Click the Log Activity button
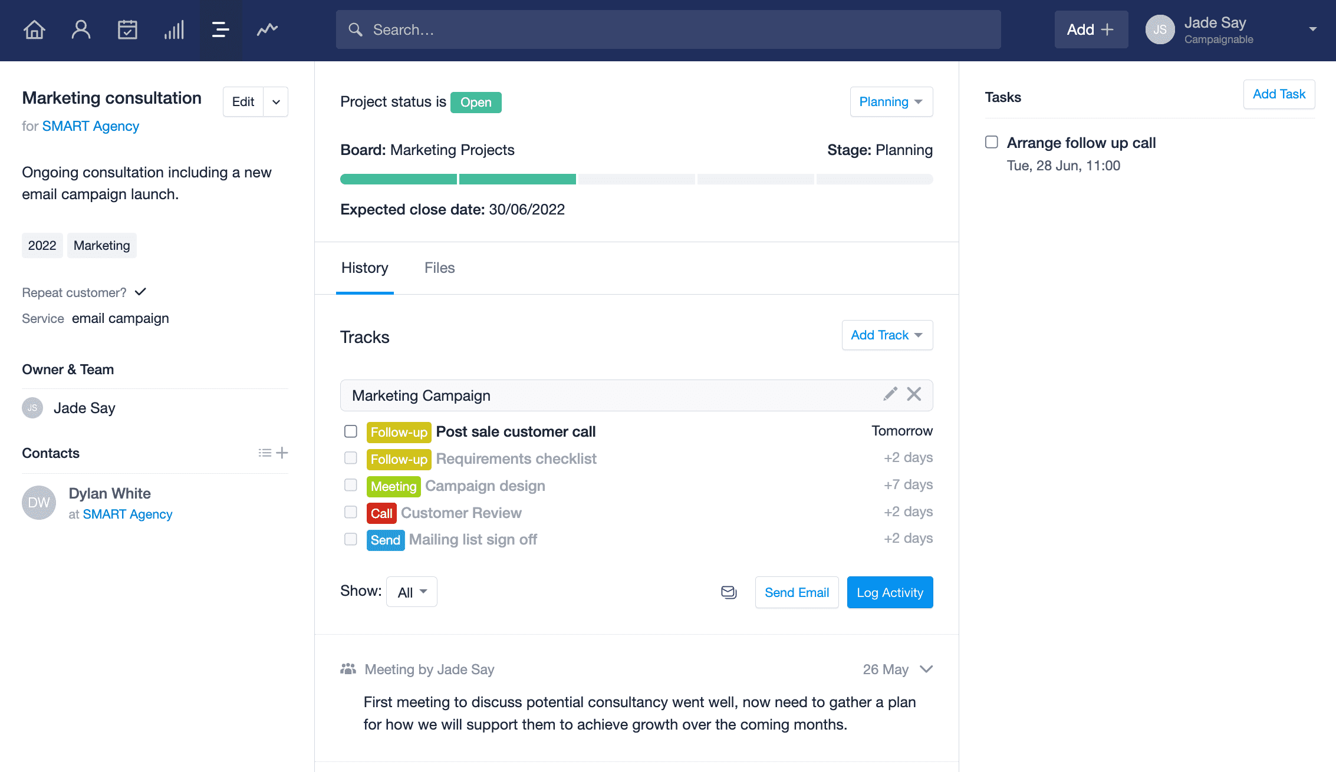1336x772 pixels. click(x=890, y=592)
